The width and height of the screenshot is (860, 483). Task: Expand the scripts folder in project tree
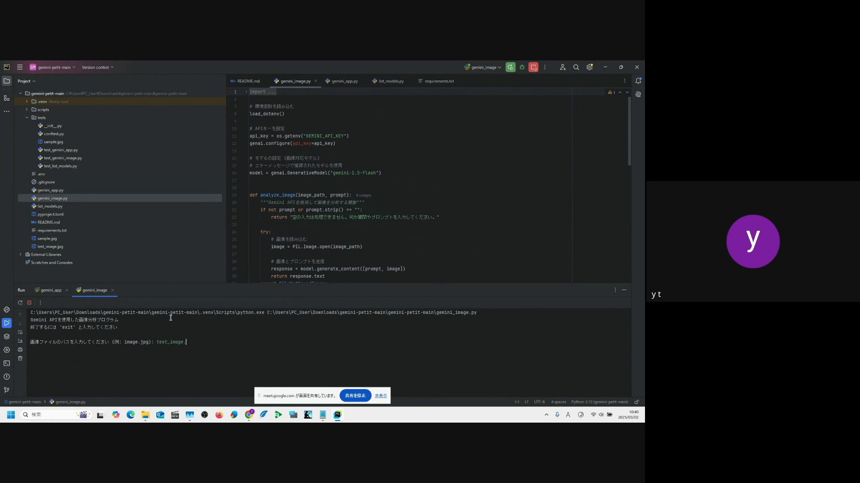[x=27, y=110]
